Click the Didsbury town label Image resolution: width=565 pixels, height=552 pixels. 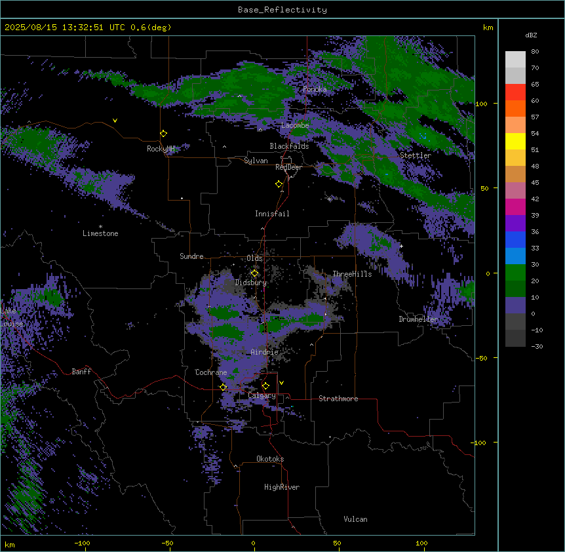coord(250,283)
